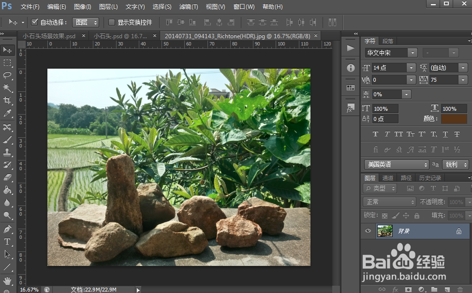
Task: Open the 正常 blend mode dropdown
Action: (389, 202)
